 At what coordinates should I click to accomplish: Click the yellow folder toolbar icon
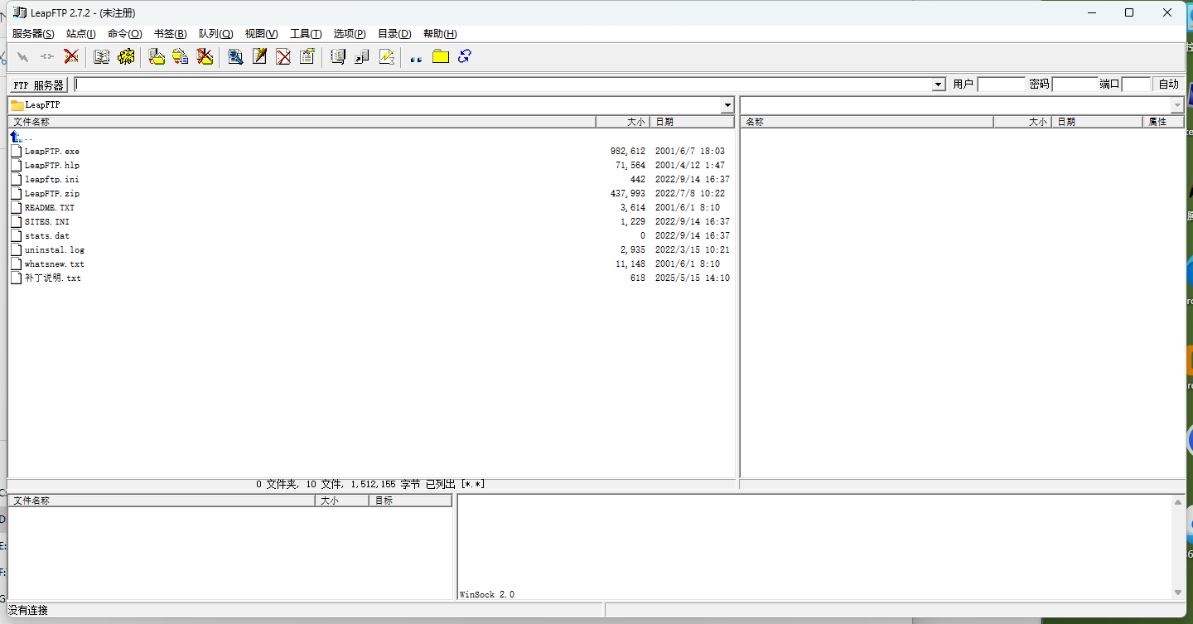click(441, 57)
